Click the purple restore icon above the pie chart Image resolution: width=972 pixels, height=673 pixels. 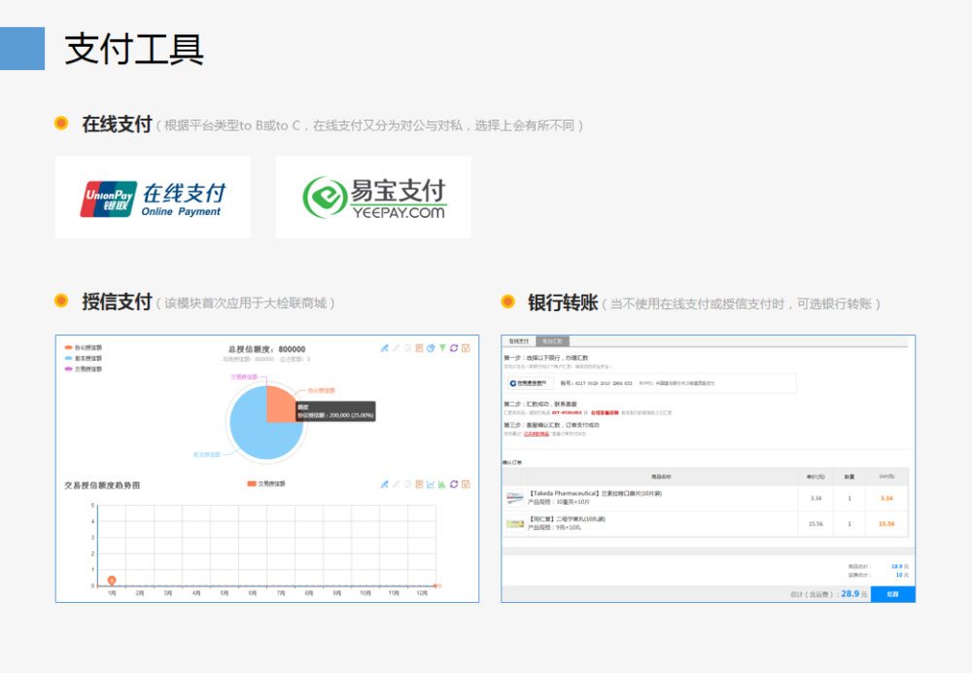[x=454, y=348]
